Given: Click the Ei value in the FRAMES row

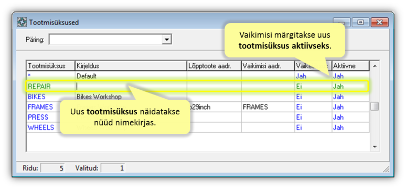Looking at the screenshot, I should point(313,107).
